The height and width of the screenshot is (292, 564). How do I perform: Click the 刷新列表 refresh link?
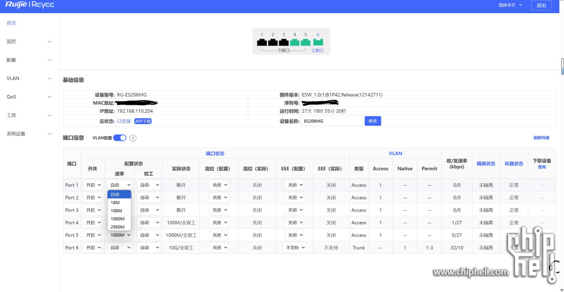coord(541,138)
